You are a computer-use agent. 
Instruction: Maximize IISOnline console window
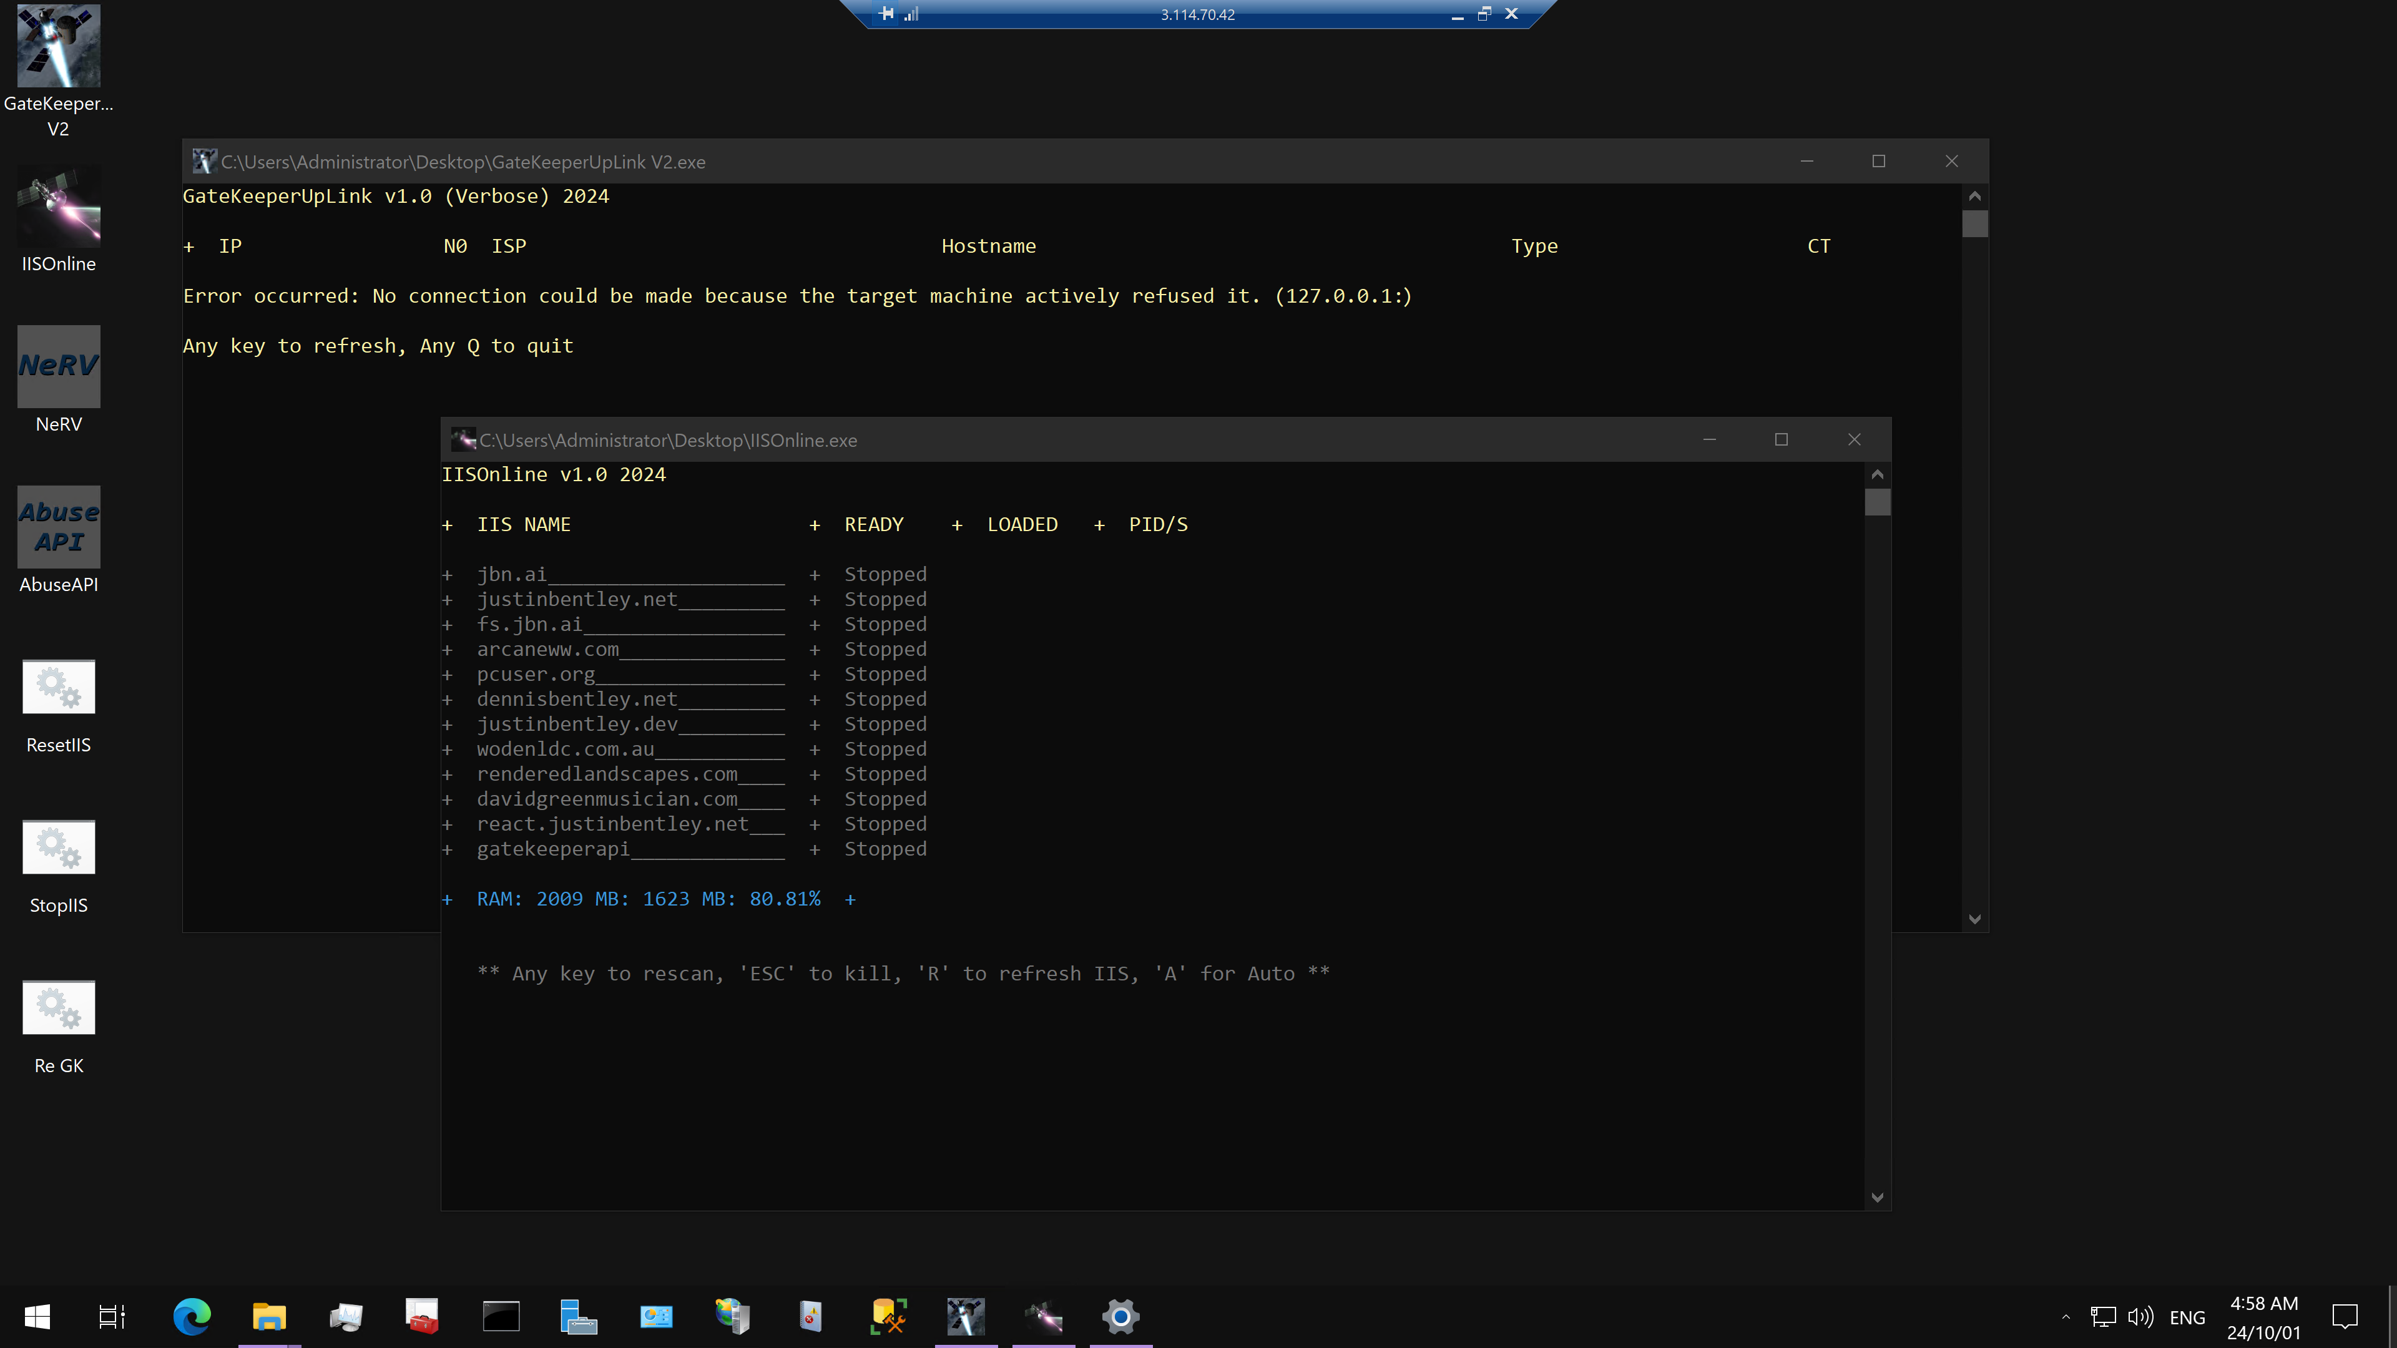[1781, 439]
